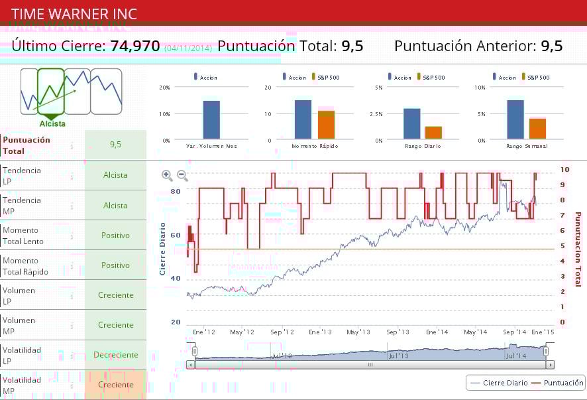587x400 pixels.
Task: Click Positivo value for Momento Total Lento
Action: 116,235
